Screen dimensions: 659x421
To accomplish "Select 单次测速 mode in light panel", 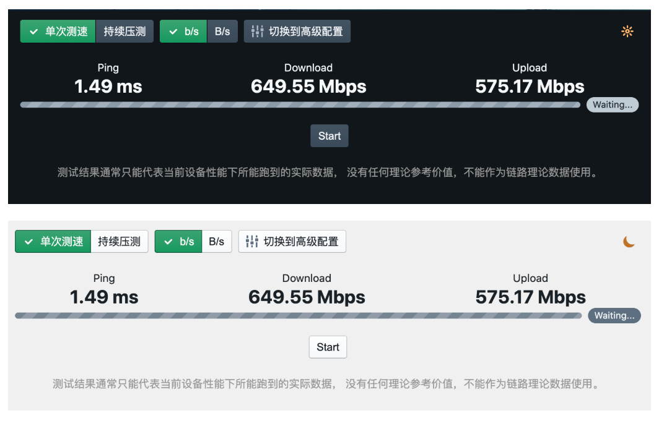I will click(x=53, y=242).
